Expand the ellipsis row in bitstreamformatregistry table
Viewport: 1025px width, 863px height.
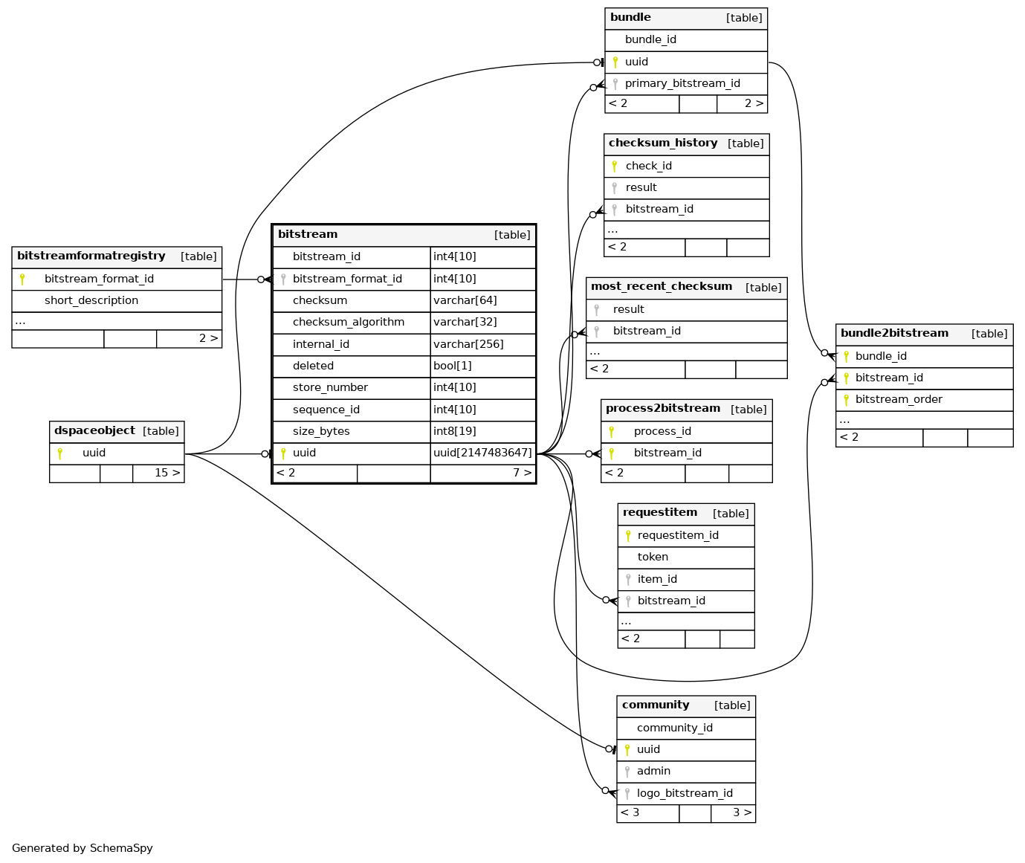[x=20, y=321]
